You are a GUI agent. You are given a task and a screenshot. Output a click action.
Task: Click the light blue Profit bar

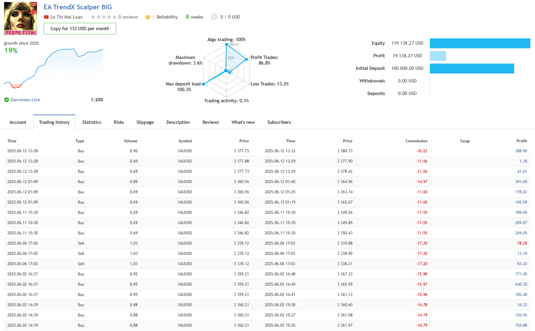(438, 56)
